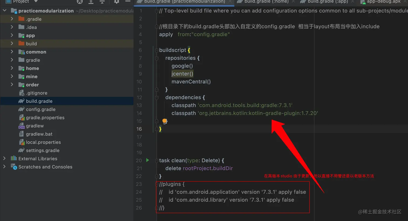Screen dimensions: 408x221
Task: Click the settings.gradle elephant icon
Action: coord(21,150)
